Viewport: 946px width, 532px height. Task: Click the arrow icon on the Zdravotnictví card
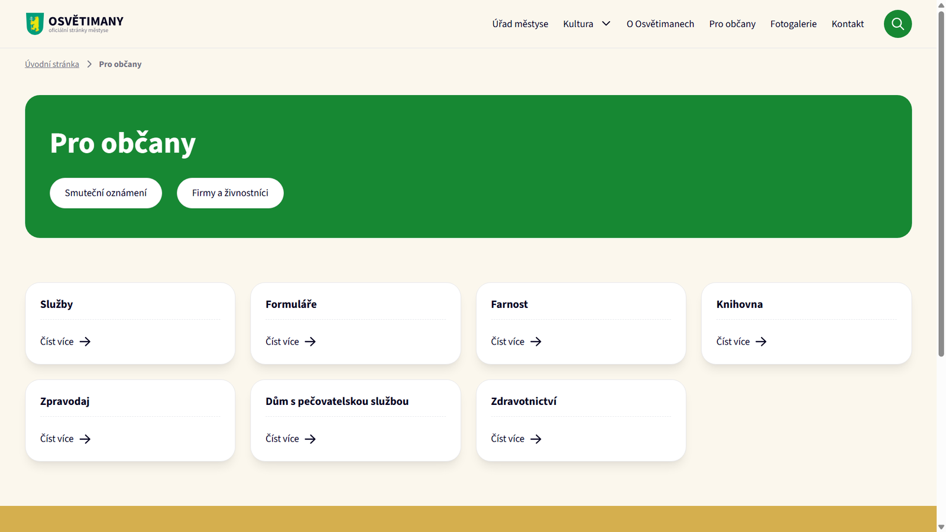(x=536, y=439)
